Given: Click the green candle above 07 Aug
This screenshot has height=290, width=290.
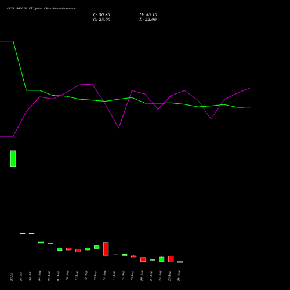Looking at the screenshot, I should [x=60, y=249].
